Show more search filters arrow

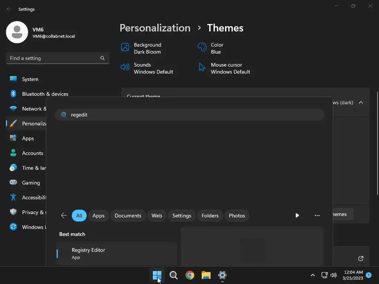click(297, 216)
